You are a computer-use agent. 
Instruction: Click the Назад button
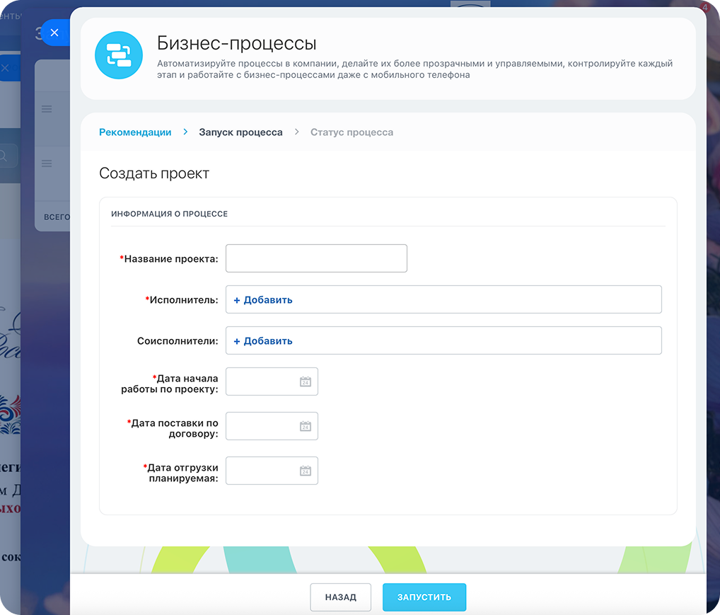coord(341,597)
